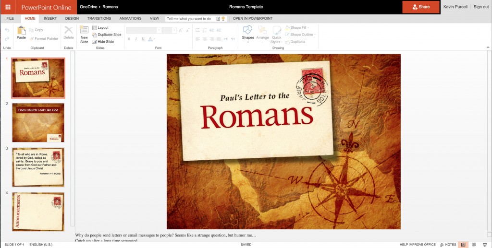The height and width of the screenshot is (248, 492).
Task: Switch to Reading view icon
Action: pos(474,245)
